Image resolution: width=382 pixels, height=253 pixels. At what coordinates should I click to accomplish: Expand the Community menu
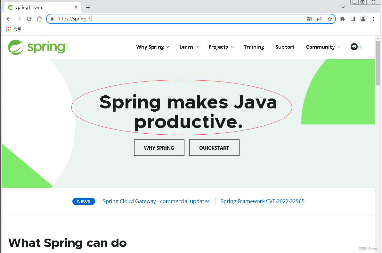pos(323,47)
